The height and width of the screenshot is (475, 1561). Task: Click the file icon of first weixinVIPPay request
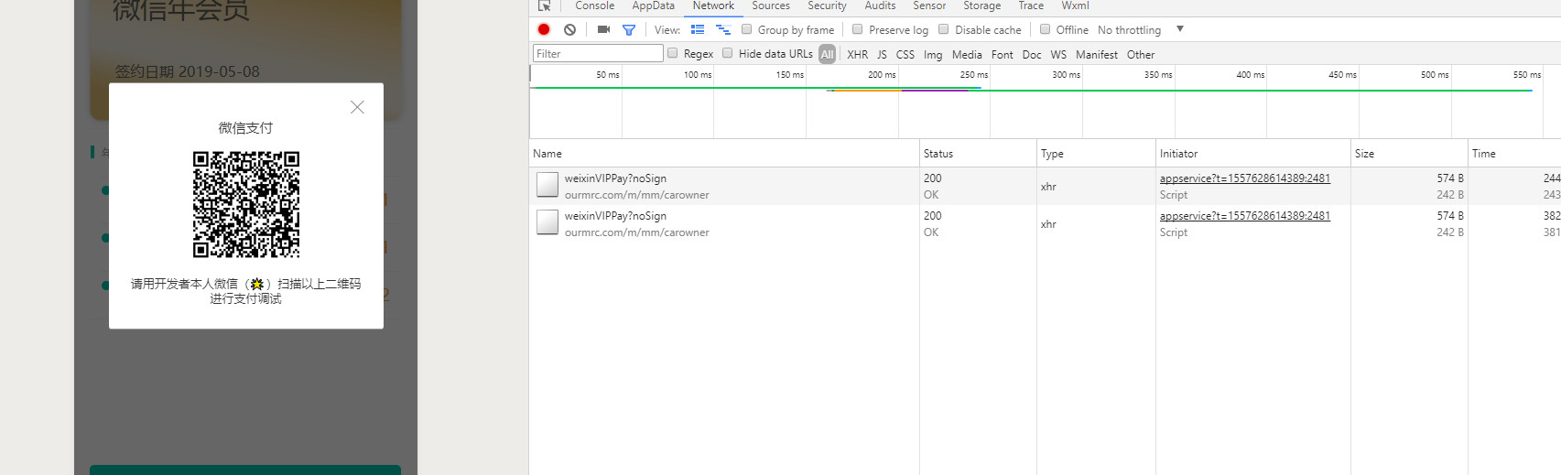coord(547,184)
